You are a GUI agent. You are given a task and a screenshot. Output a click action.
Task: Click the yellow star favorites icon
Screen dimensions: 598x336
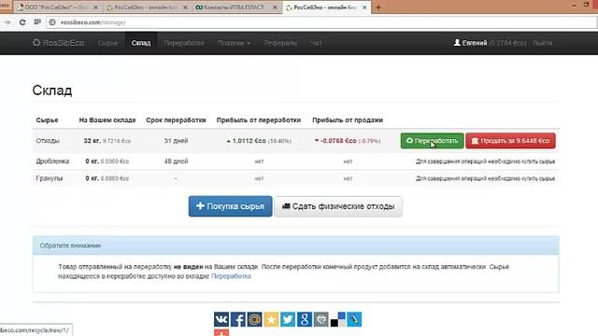271,319
